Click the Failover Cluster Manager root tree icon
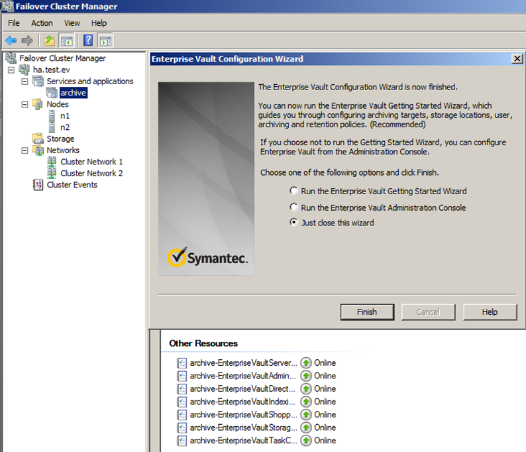 [x=11, y=58]
